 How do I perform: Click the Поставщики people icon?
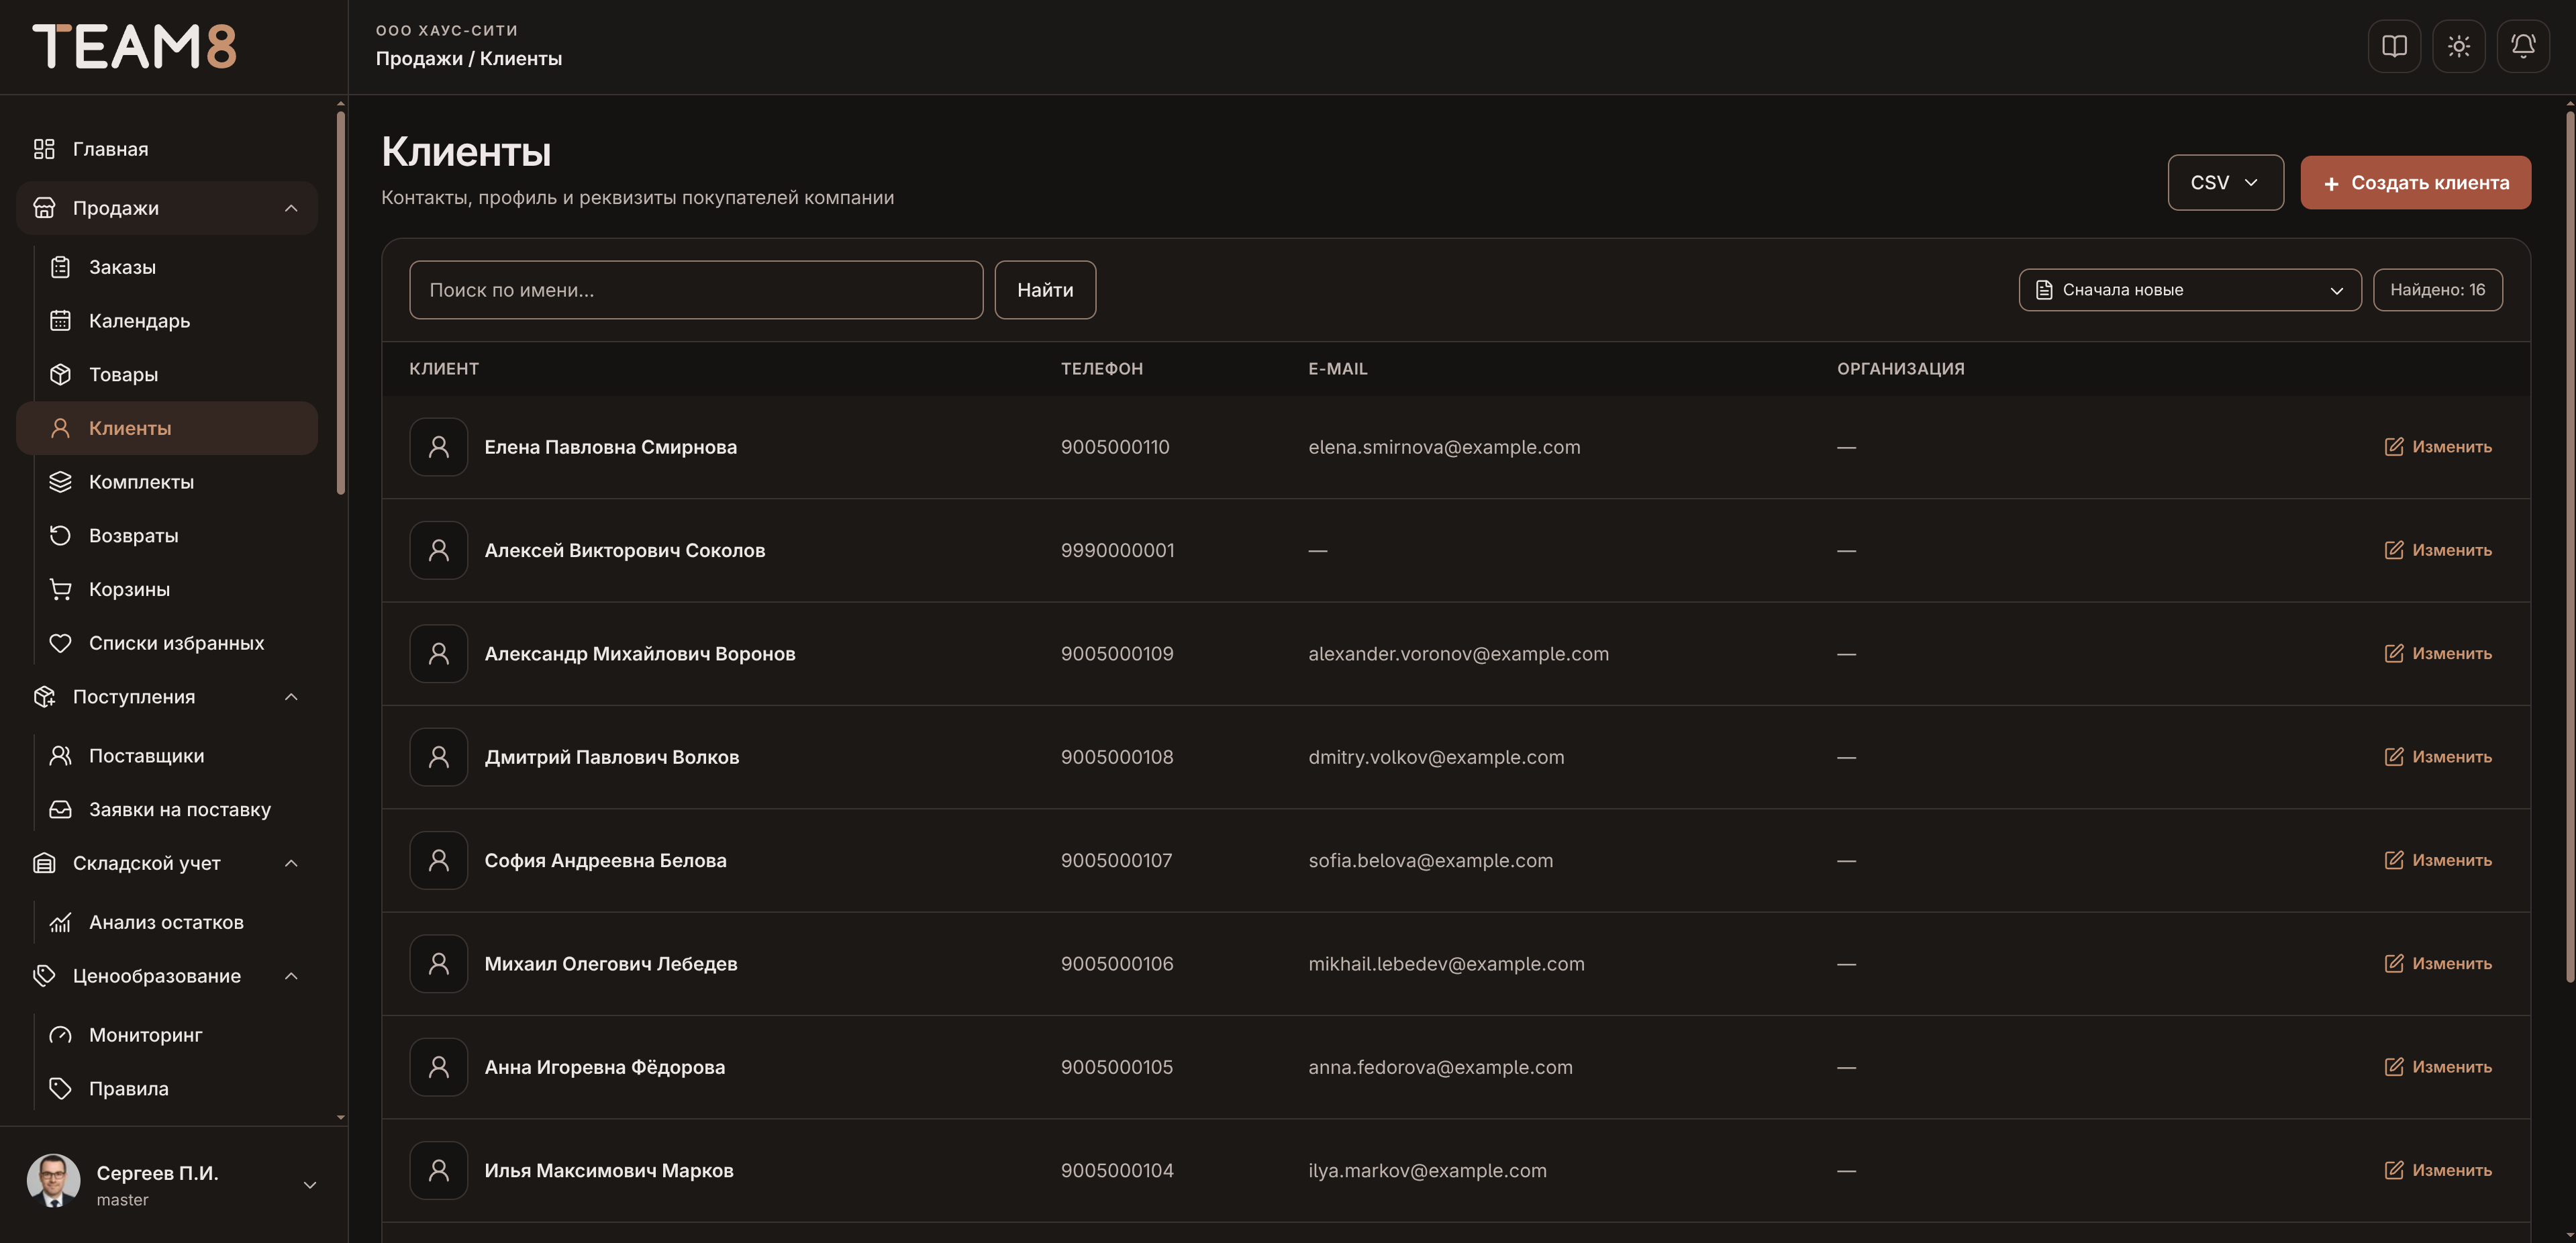[x=60, y=756]
